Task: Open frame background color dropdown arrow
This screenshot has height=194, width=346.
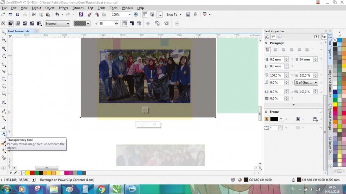Action: pos(281,119)
